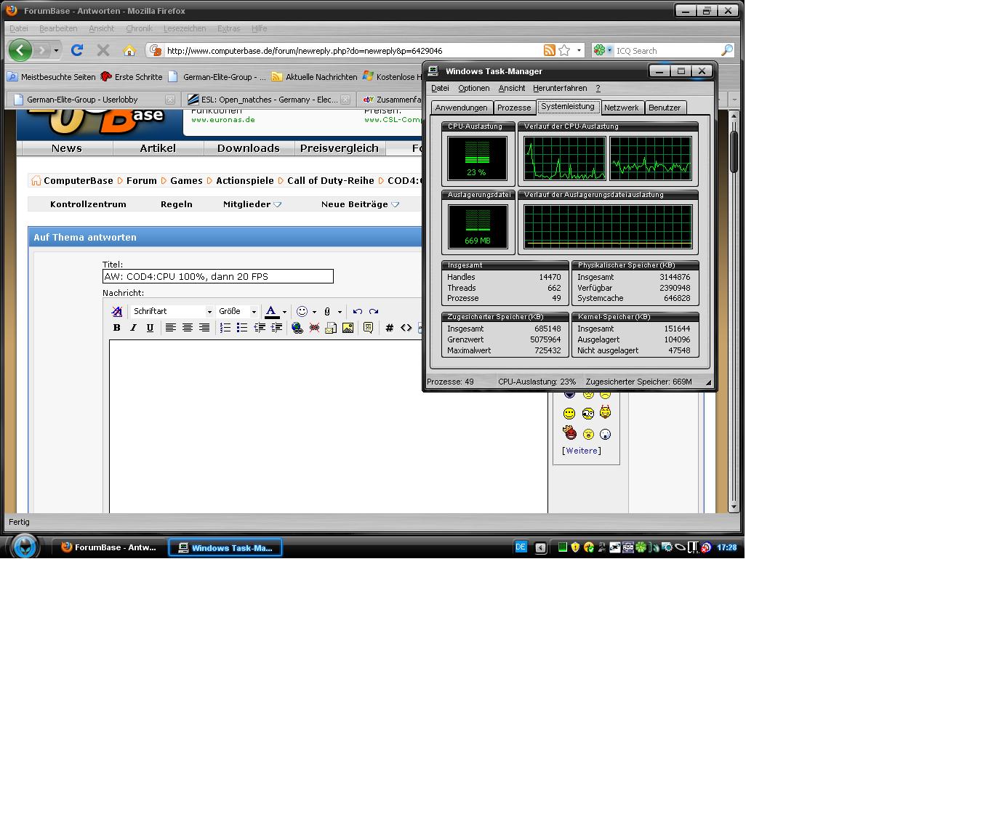The height and width of the screenshot is (817, 983).
Task: Open the Downloads section of ComputerBase
Action: pos(248,148)
